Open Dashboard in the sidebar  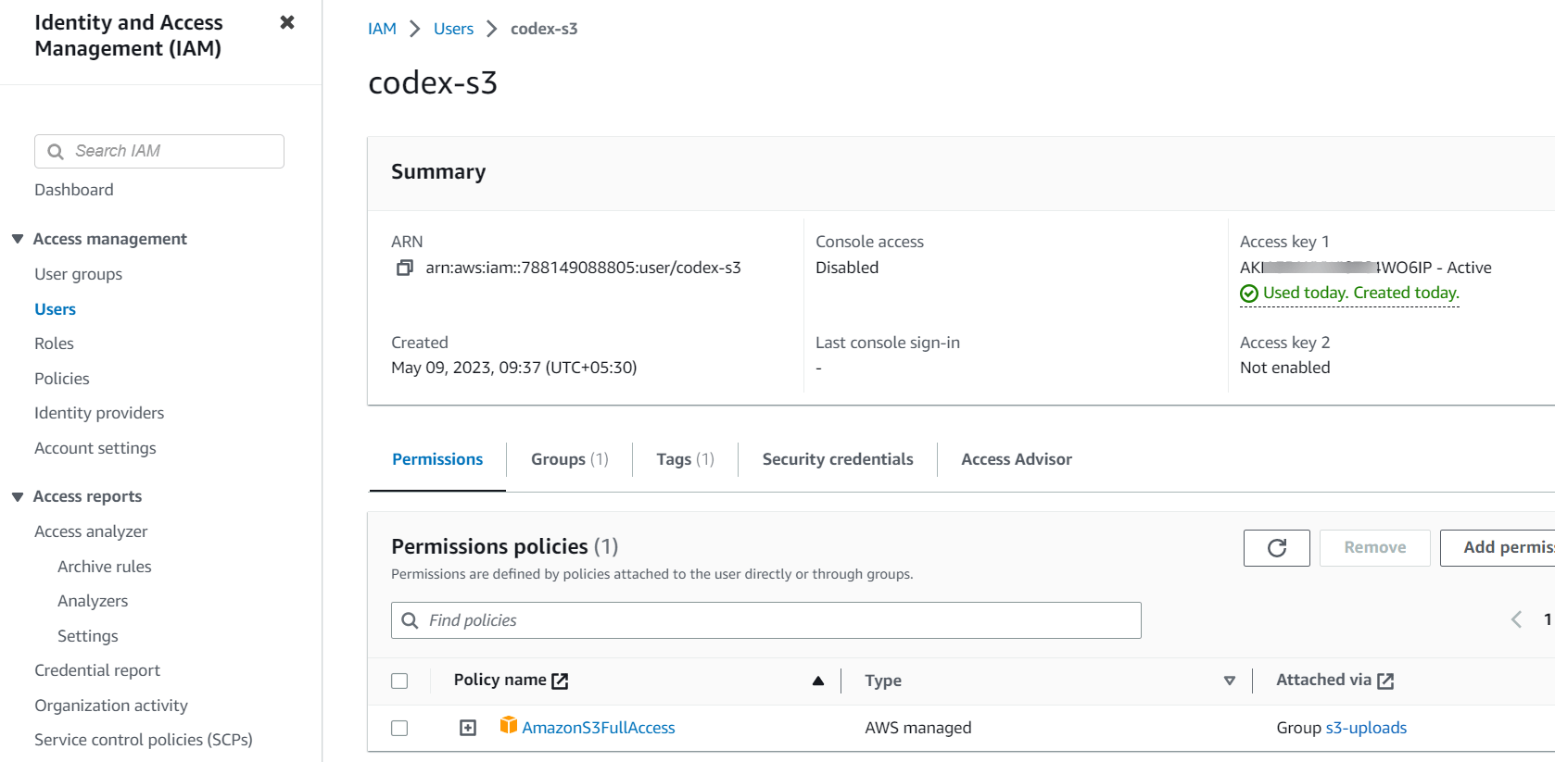click(x=74, y=190)
